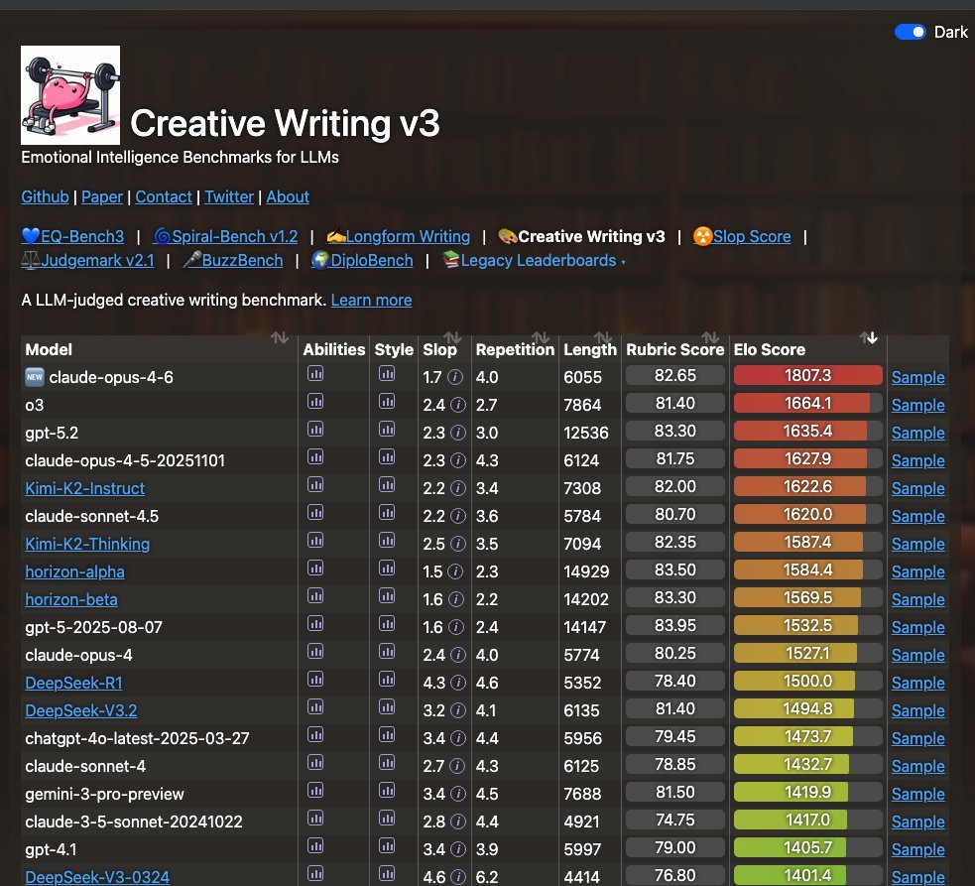Click slop info icon for chatgpt-4o-latest-2025-03-27

pos(458,738)
